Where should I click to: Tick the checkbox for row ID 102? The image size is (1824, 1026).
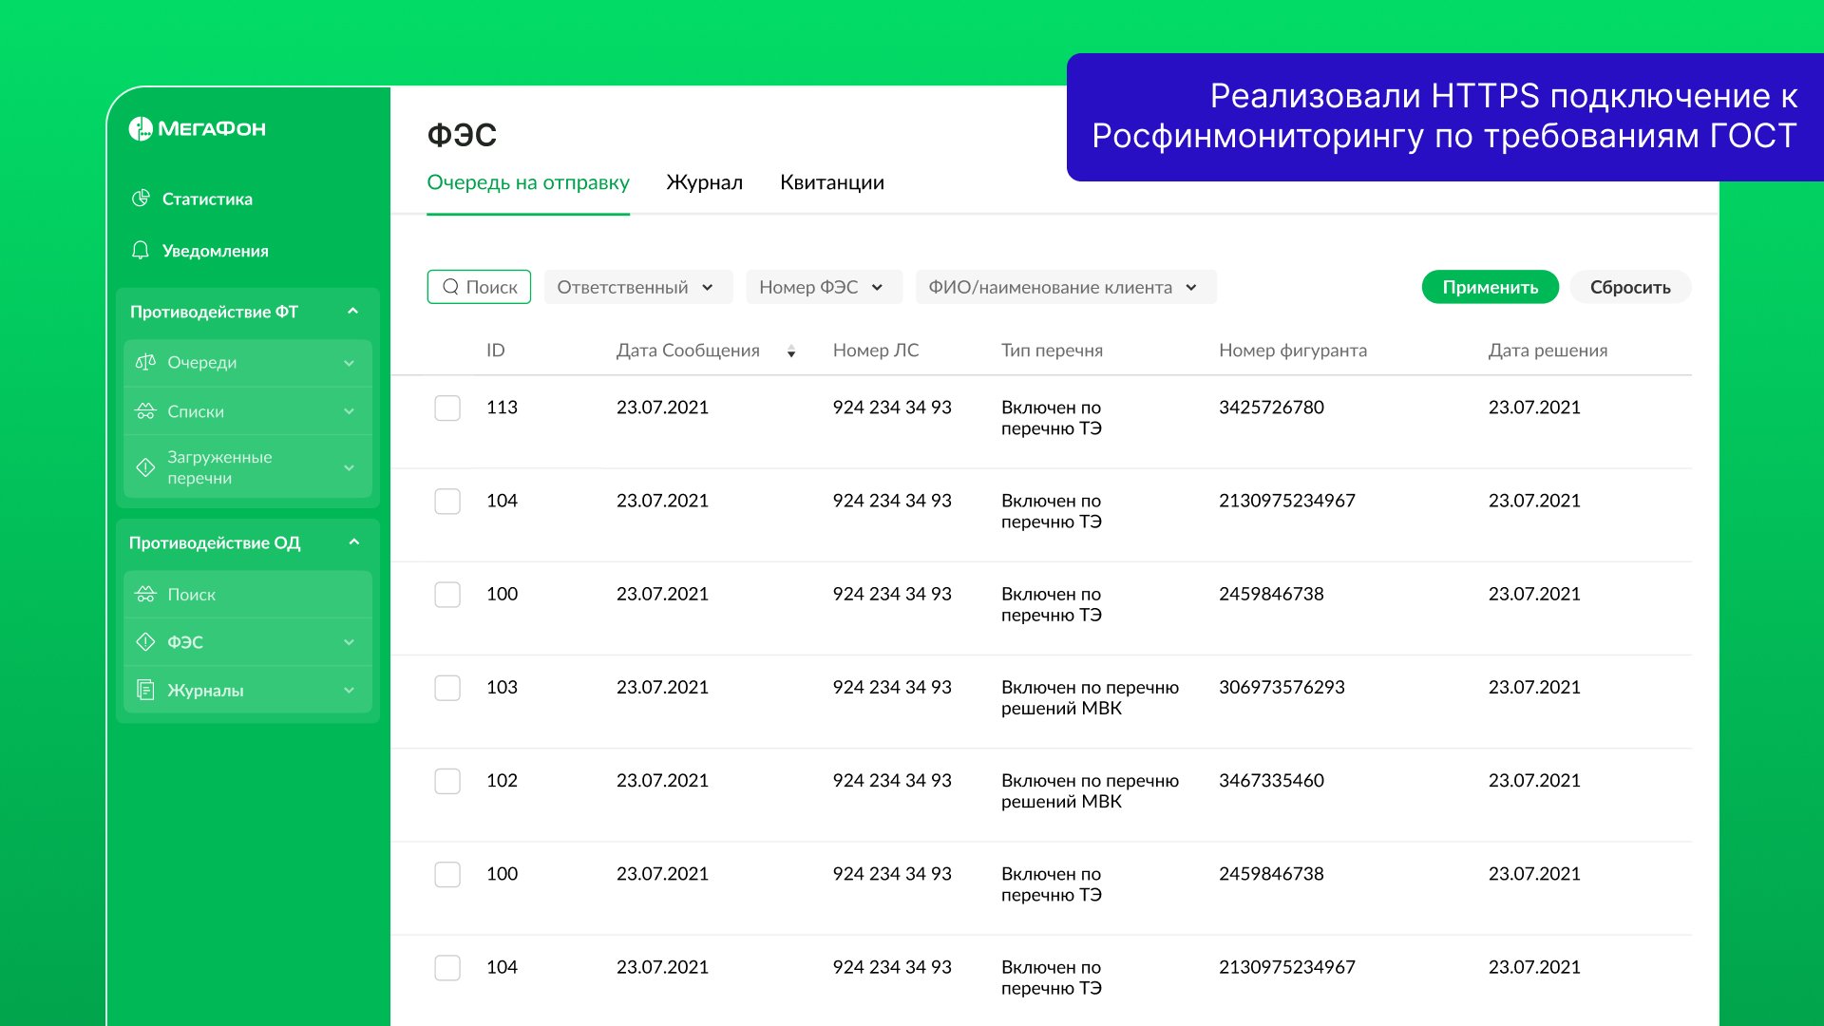coord(447,781)
